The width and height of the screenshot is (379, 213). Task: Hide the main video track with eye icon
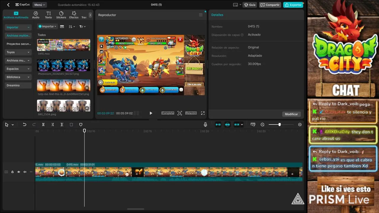19,172
